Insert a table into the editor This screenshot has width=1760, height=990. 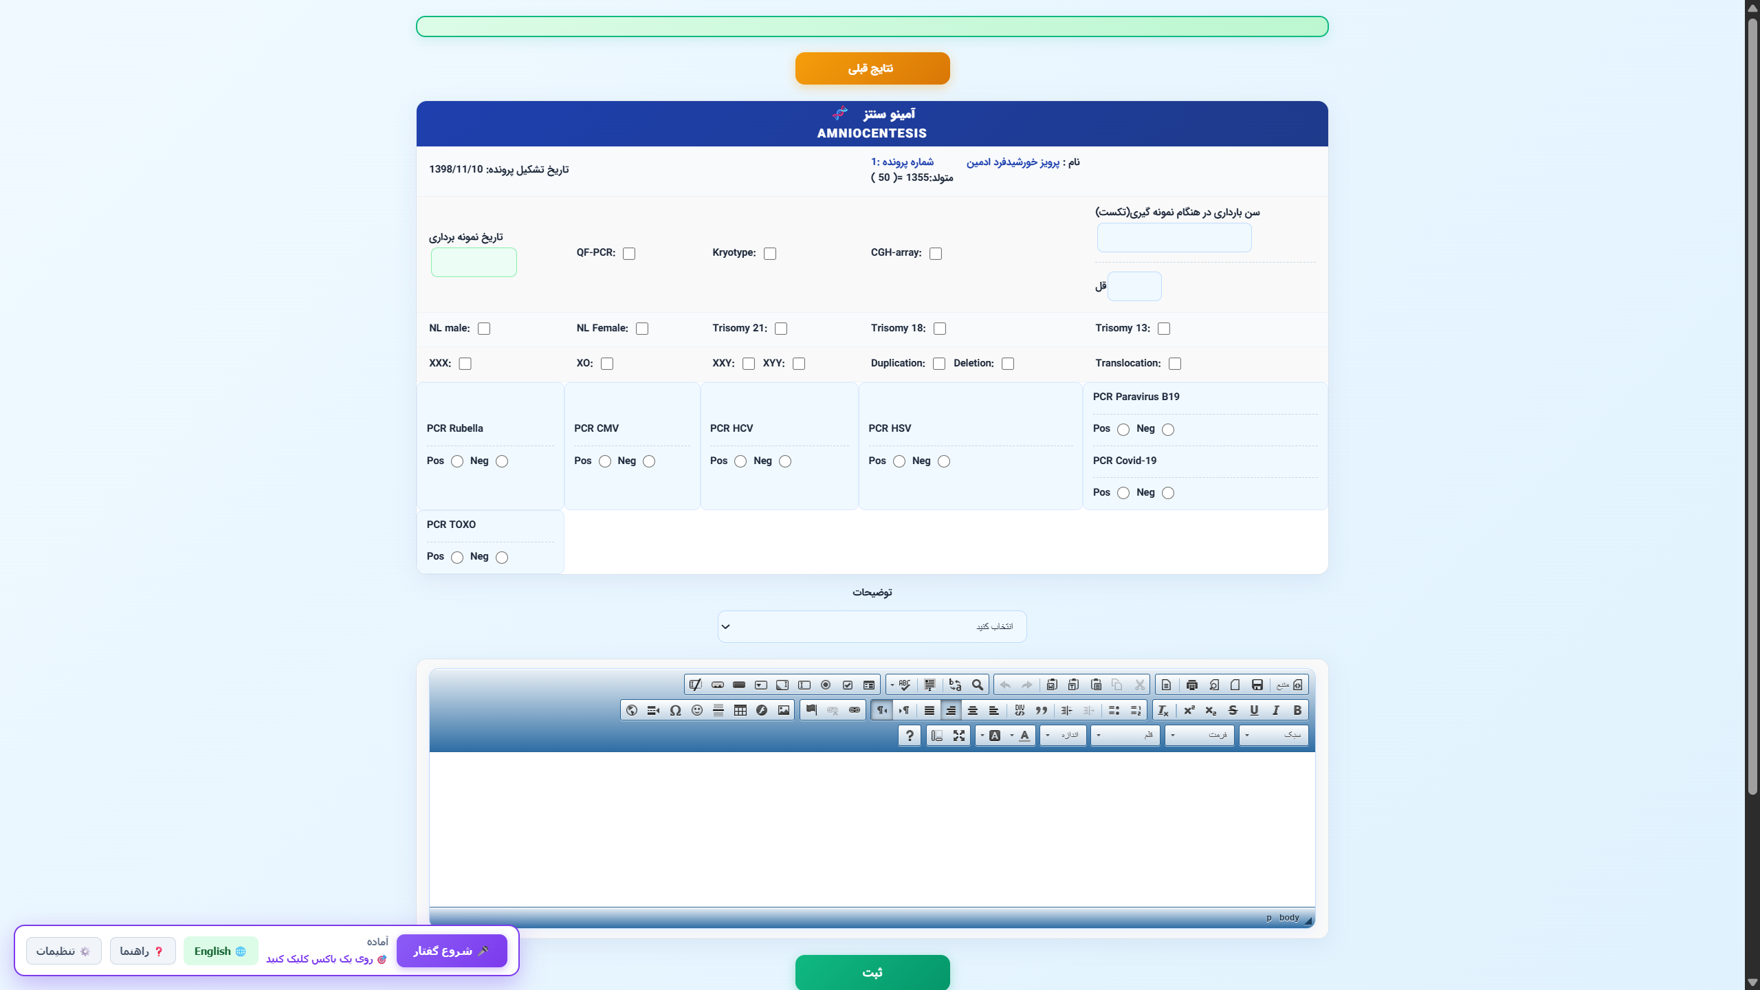(740, 710)
